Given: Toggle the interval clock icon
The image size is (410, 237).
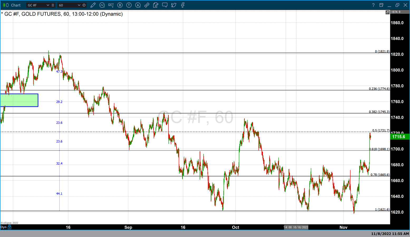Looking at the screenshot, I should click(x=84, y=5).
